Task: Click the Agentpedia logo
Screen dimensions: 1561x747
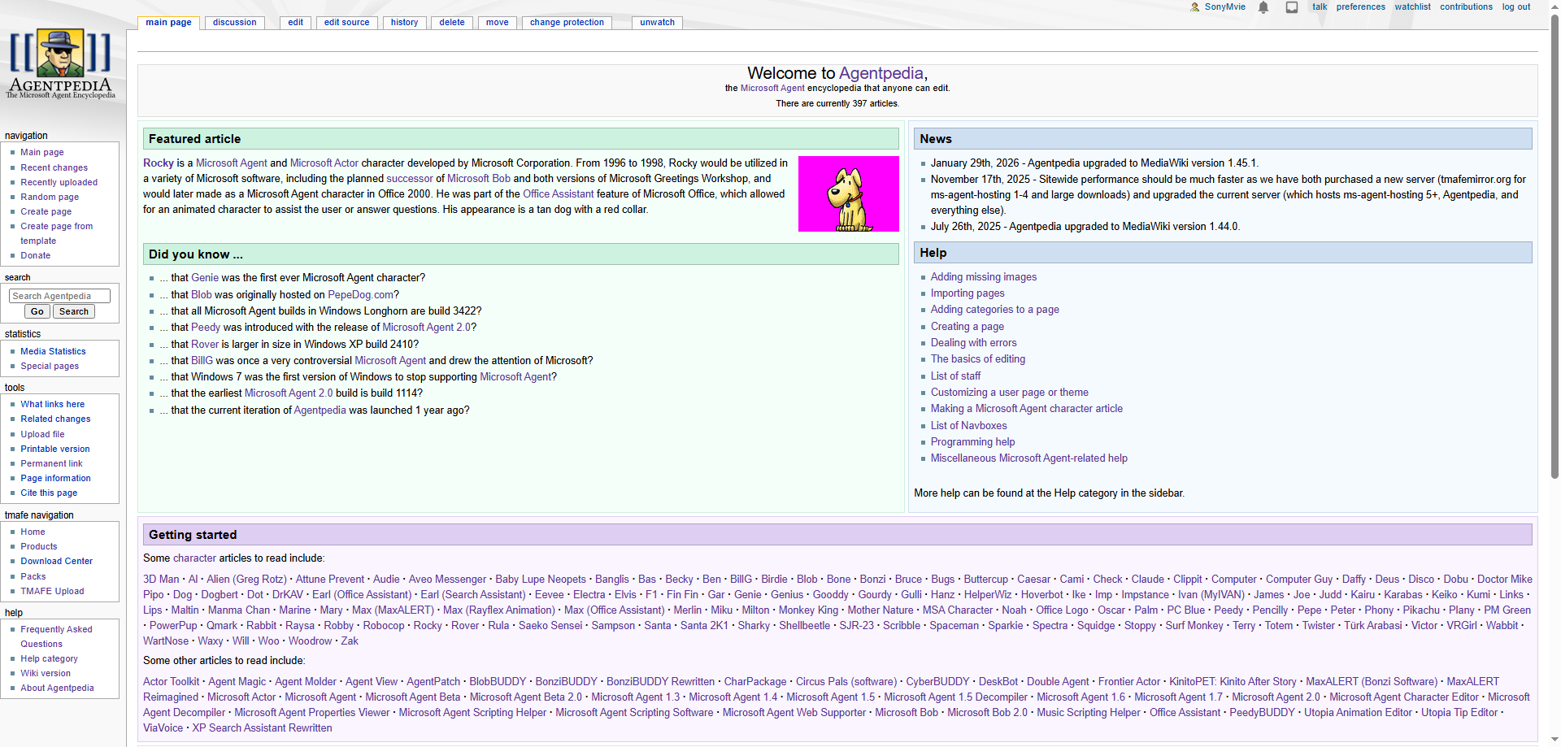Action: tap(61, 65)
